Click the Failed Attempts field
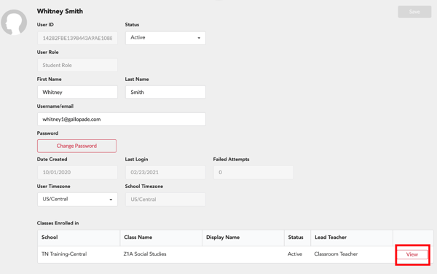The image size is (437, 274). point(253,173)
